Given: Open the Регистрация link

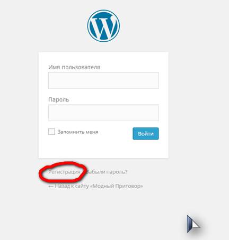Looking at the screenshot, I should point(64,172).
